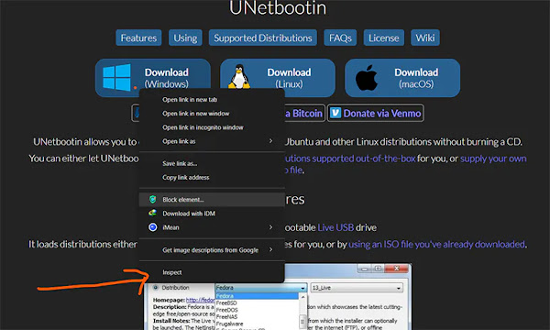Click the Block element shield icon
Screen dimensions: 550x330
click(x=152, y=199)
